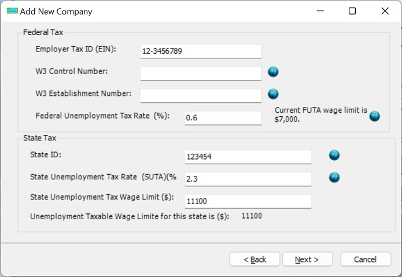Screen dimensions: 402x277
Task: Click the help icon next to FUTA wage limit
Action: pos(375,116)
